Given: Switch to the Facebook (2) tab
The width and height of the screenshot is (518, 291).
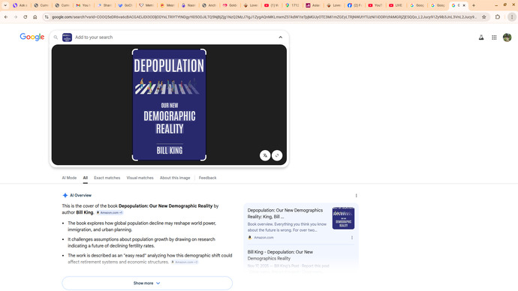Looking at the screenshot, I should (x=355, y=5).
